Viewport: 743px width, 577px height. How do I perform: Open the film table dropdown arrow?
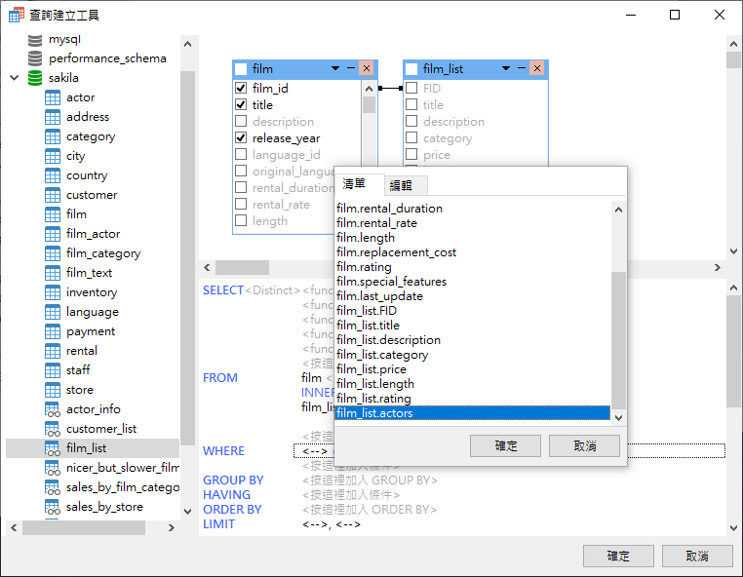coord(335,68)
